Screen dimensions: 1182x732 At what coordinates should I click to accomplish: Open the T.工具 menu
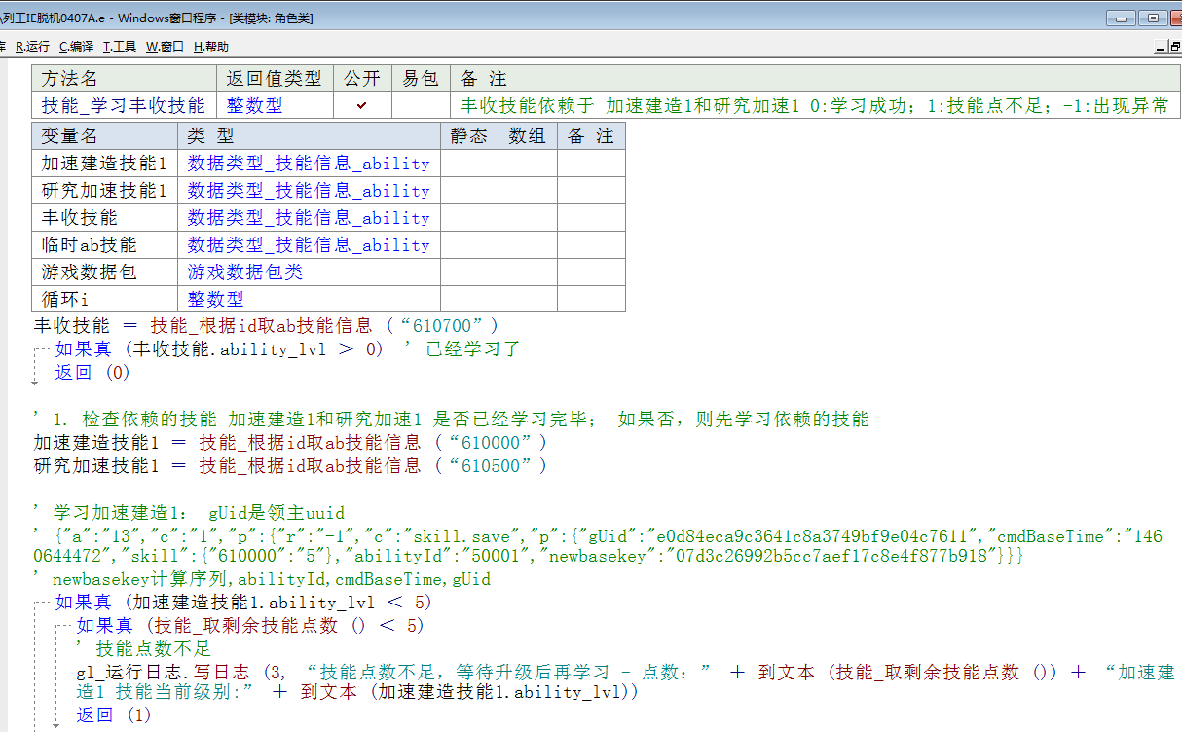coord(120,46)
